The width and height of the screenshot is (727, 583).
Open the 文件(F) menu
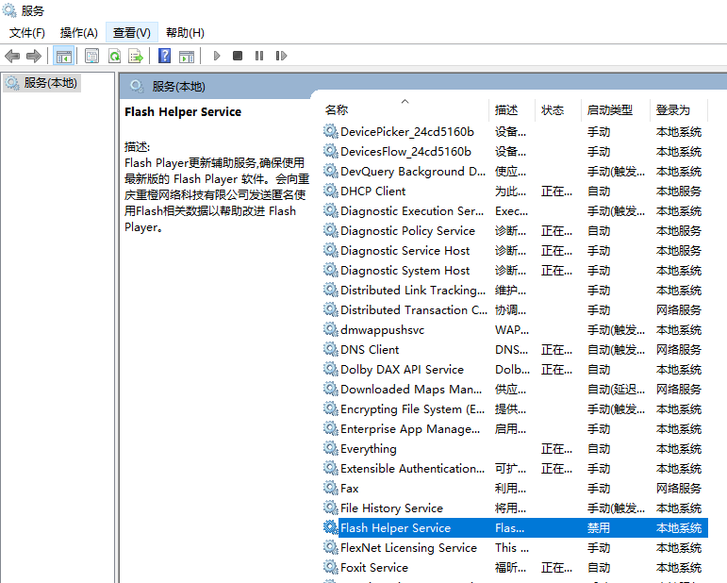point(27,33)
